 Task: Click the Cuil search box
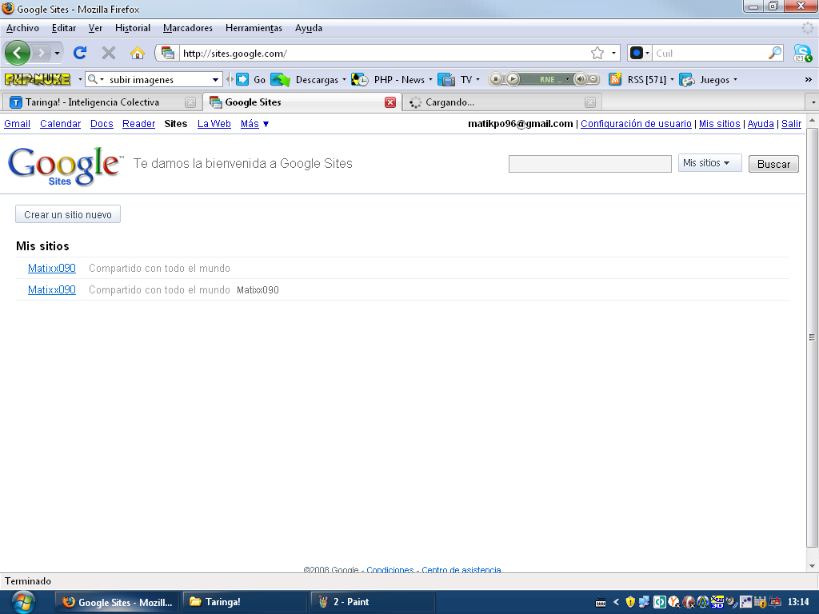709,54
